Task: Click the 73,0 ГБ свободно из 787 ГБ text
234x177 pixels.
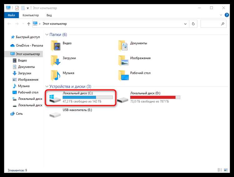Action: pos(149,101)
